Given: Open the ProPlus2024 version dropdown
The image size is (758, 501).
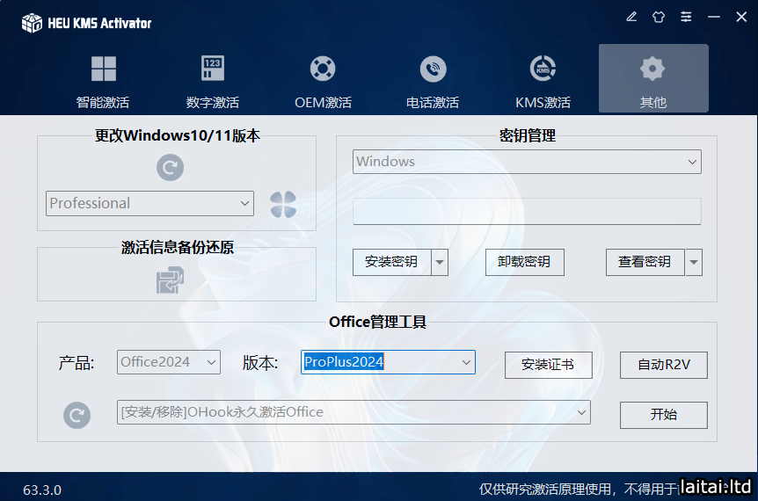Looking at the screenshot, I should 388,362.
